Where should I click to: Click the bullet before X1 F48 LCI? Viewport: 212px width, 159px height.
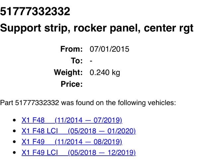[14, 131]
